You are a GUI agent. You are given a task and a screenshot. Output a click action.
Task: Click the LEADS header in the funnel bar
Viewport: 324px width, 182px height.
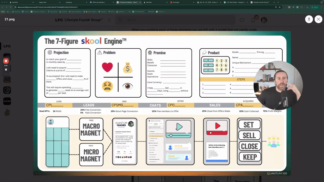[x=89, y=105]
